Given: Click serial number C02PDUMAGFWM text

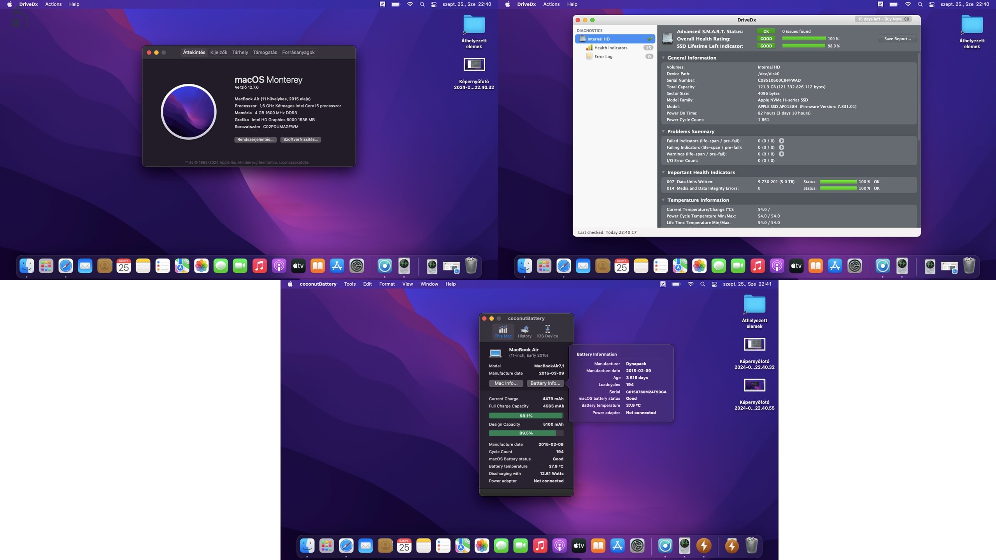Looking at the screenshot, I should pyautogui.click(x=281, y=127).
